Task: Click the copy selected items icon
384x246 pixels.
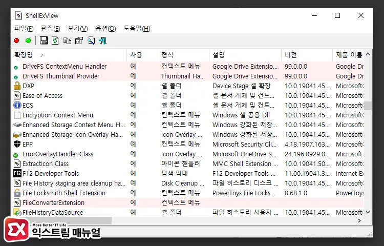Action: pos(67,40)
